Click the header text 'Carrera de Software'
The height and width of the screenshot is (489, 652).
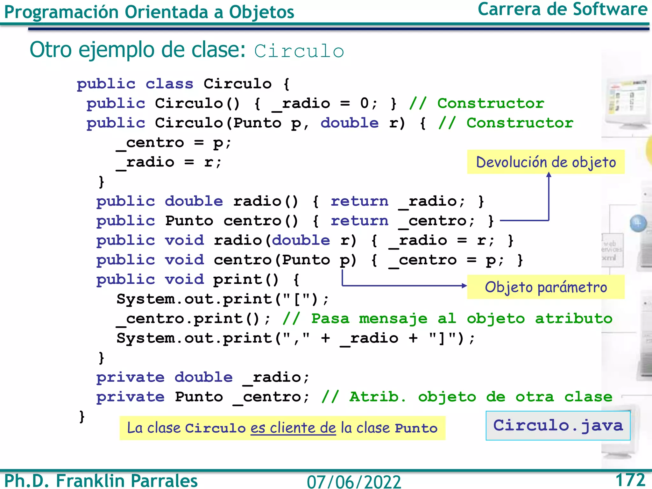click(x=563, y=9)
